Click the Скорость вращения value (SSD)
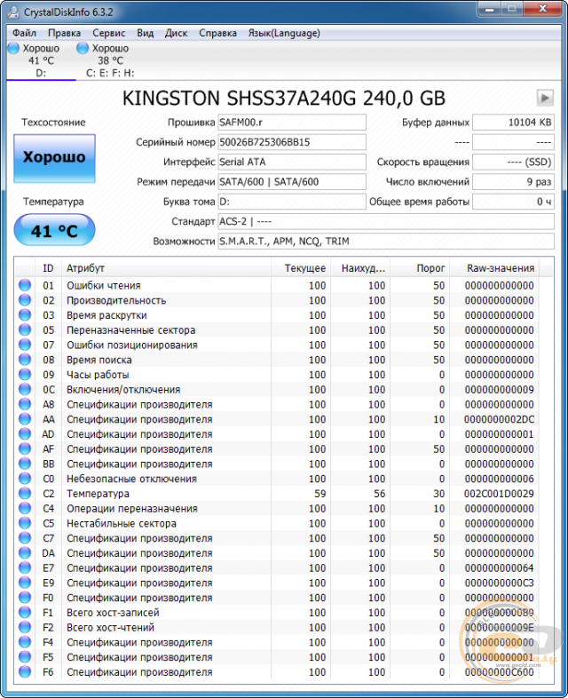This screenshot has height=698, width=568. (513, 162)
